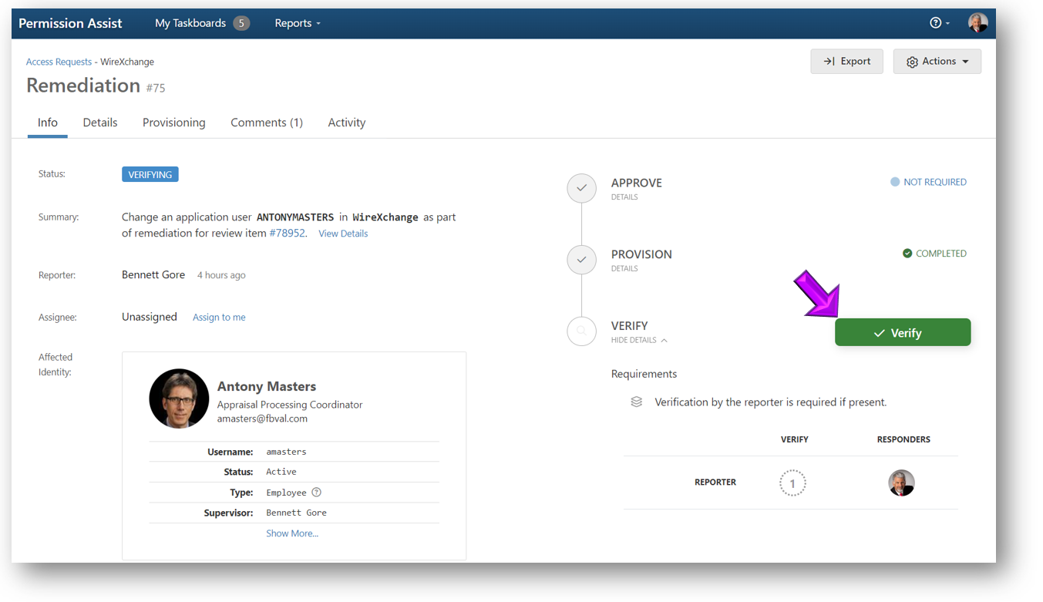Collapse Verify section with Hide Details
Screen dimensions: 1043x602
638,340
